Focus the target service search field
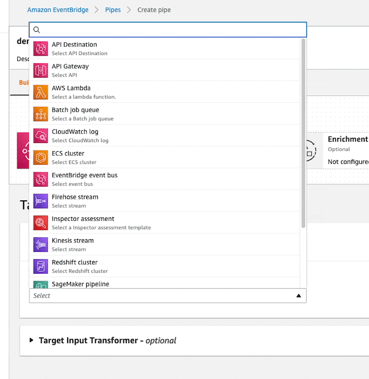This screenshot has width=369, height=379. coord(168,30)
